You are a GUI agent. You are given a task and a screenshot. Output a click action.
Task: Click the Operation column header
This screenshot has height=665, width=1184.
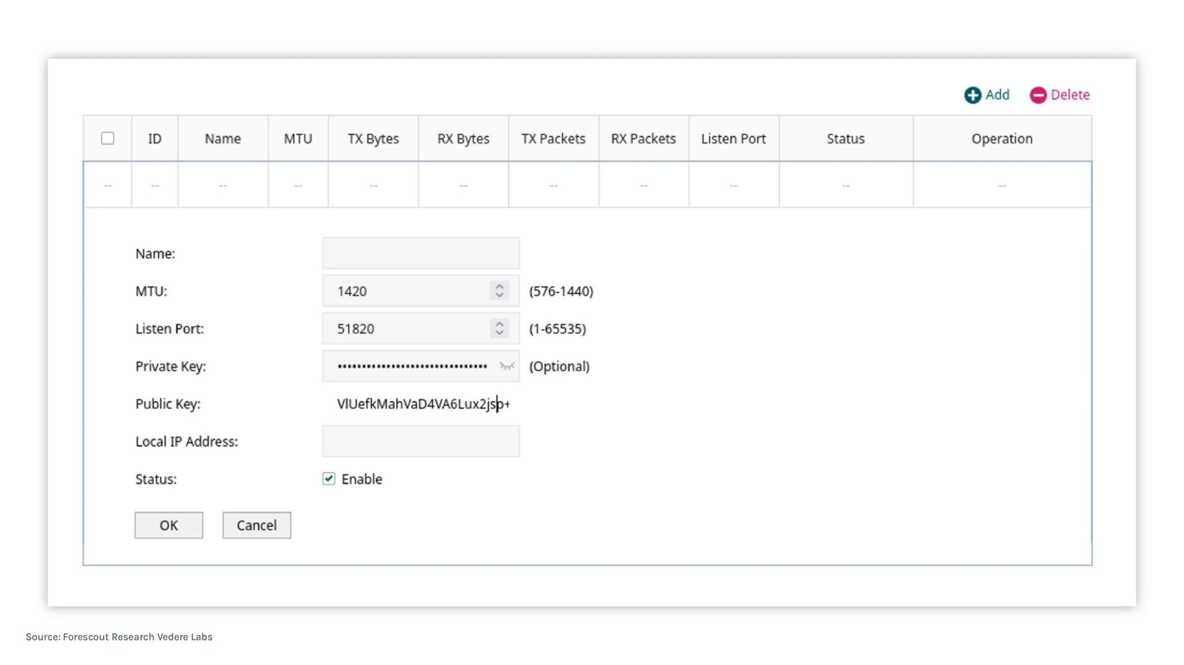coord(1002,138)
